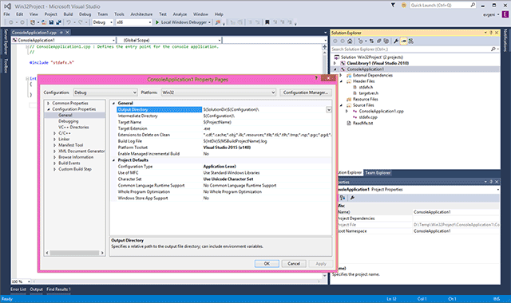Click the alphabetical sort icon in Properties panel

point(343,198)
